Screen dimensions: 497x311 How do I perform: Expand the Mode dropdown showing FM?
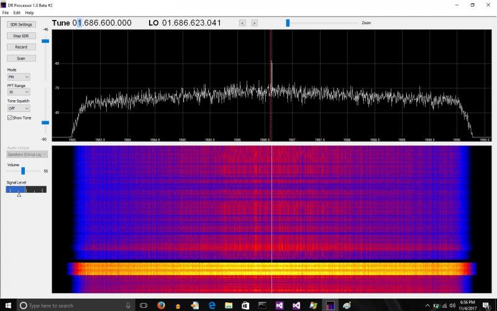19,77
